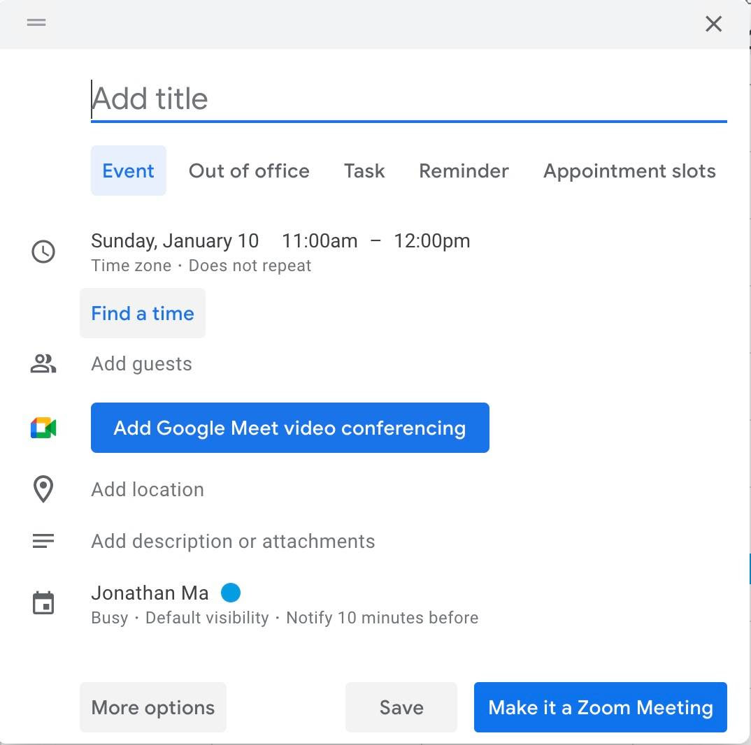Switch to the Out of office tab

(x=249, y=171)
